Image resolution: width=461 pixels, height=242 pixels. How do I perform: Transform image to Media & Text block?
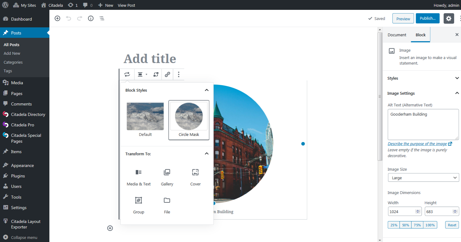click(139, 177)
